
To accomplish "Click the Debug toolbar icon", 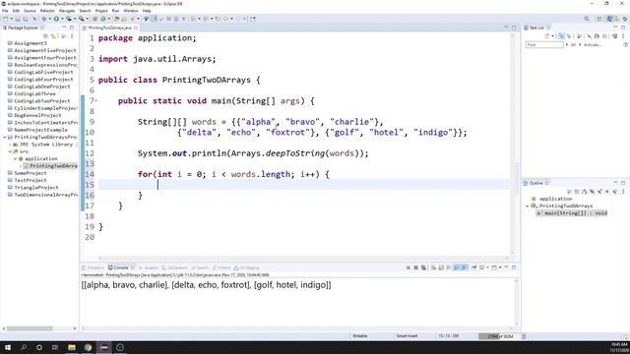I will pos(43,19).
